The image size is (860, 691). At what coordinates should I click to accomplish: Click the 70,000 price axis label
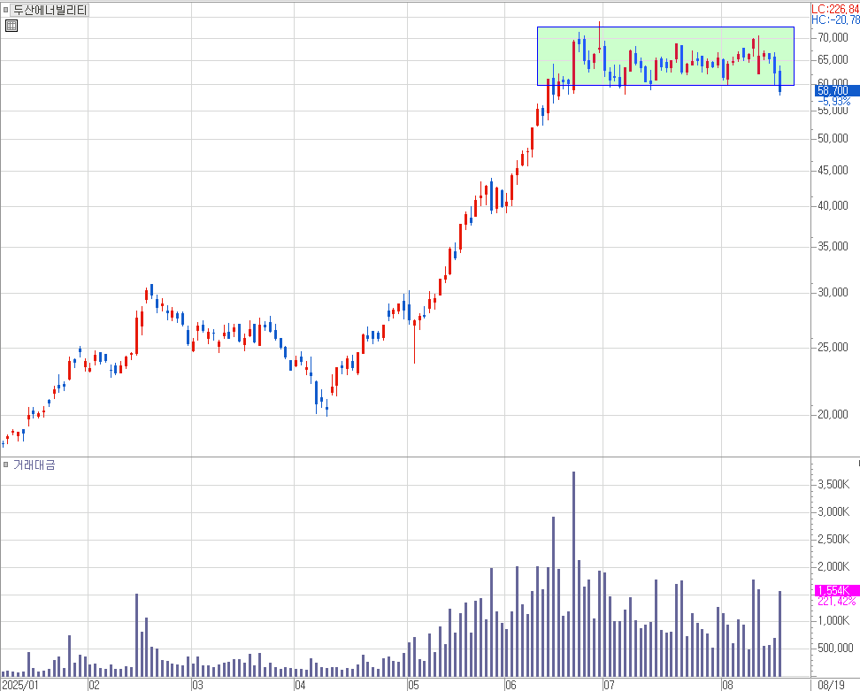pyautogui.click(x=834, y=38)
